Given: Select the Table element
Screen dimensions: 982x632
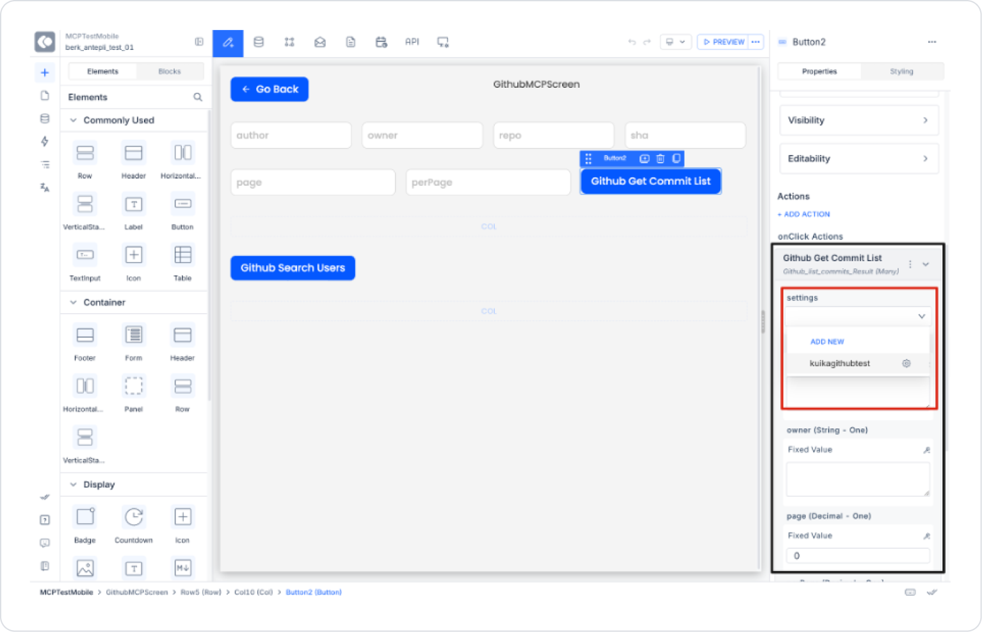Looking at the screenshot, I should pyautogui.click(x=182, y=263).
